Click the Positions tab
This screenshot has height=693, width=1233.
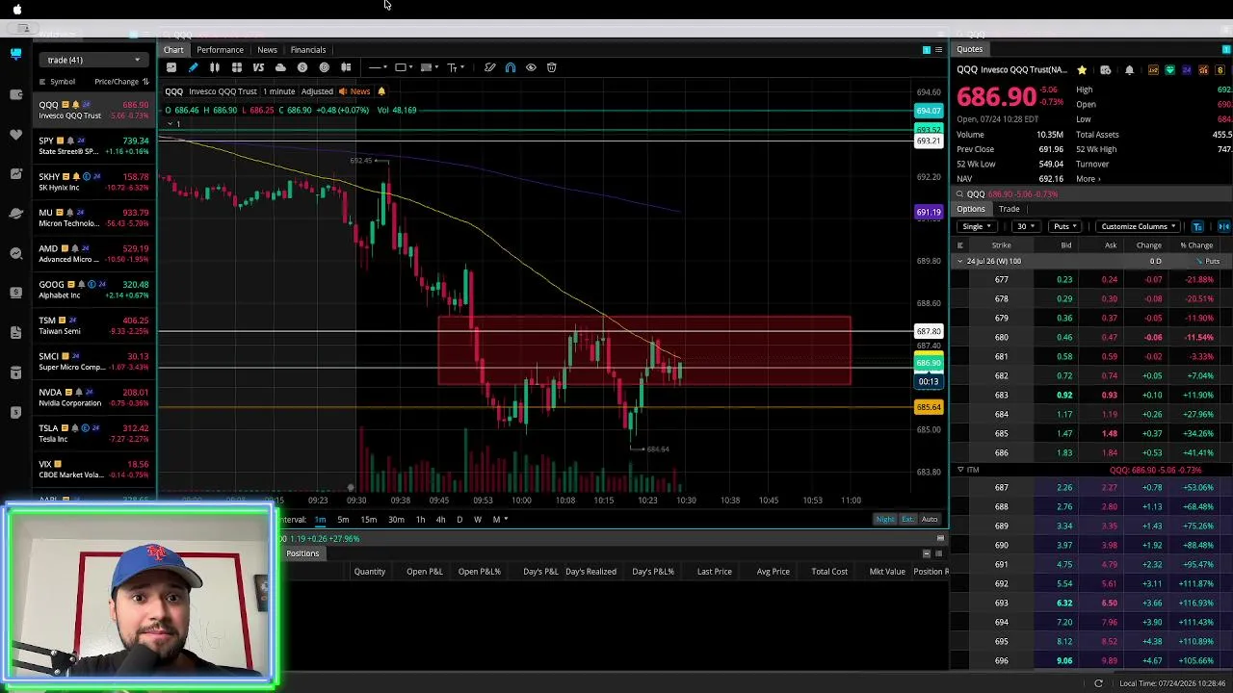point(302,553)
